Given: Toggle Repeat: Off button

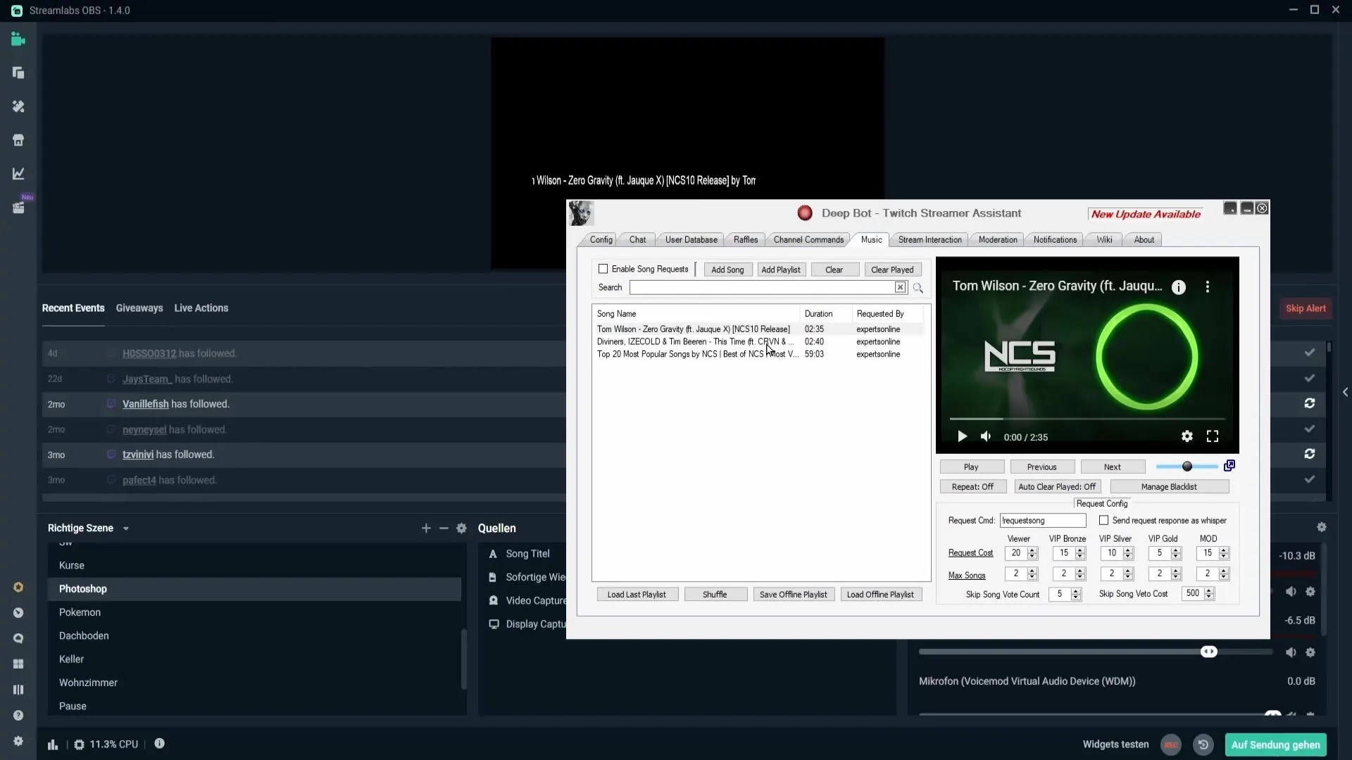Looking at the screenshot, I should tap(972, 487).
